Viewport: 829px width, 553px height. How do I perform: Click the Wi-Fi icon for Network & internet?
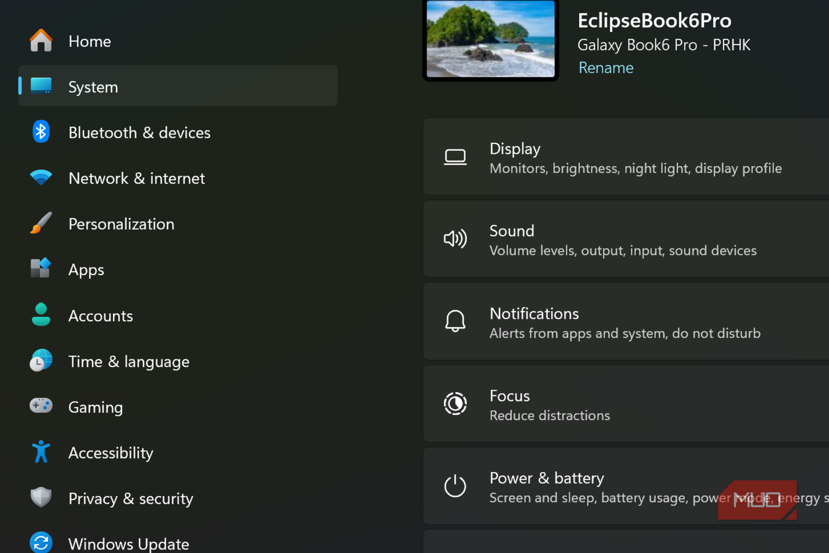coord(41,177)
